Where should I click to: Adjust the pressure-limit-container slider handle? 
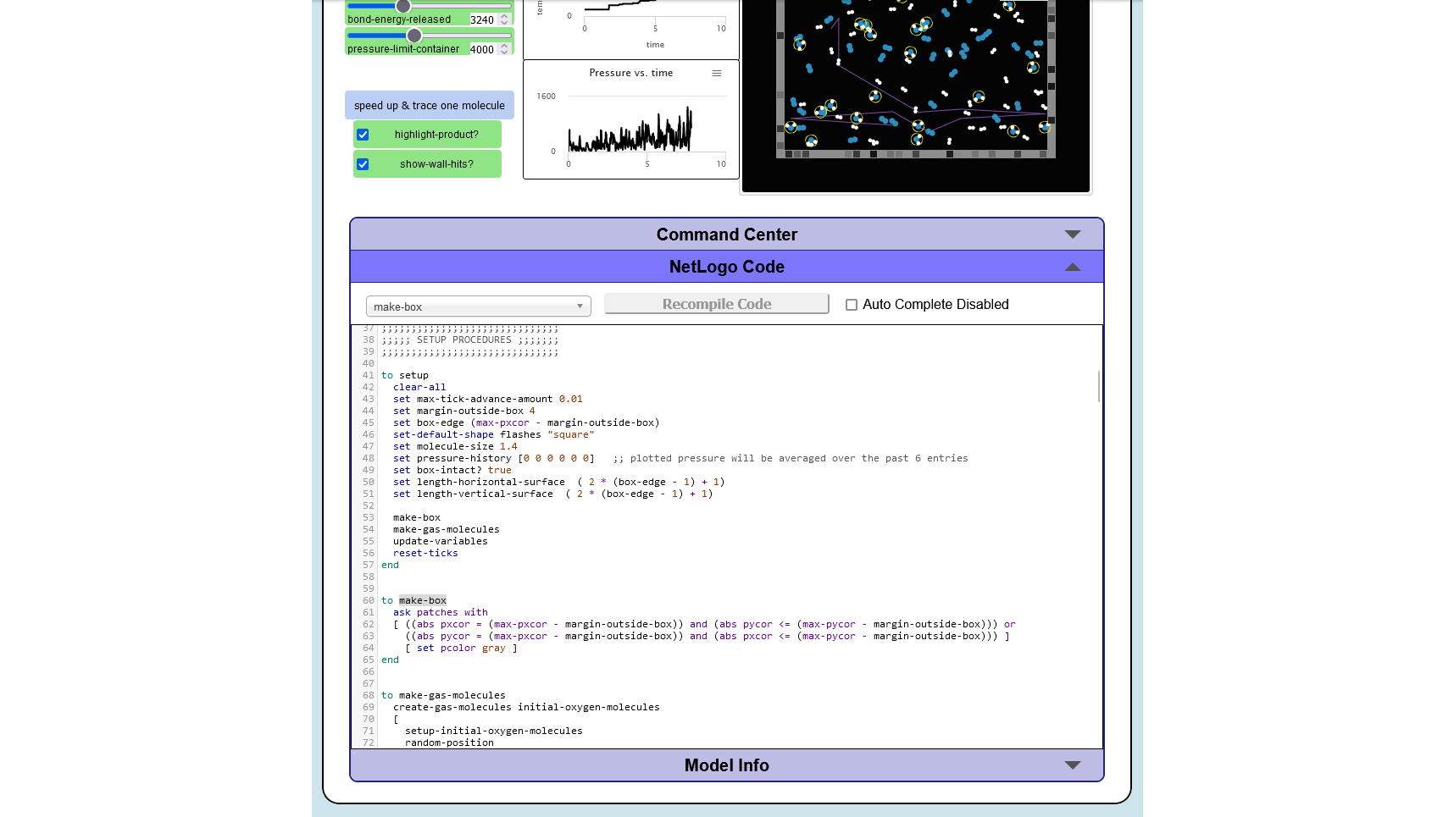414,36
